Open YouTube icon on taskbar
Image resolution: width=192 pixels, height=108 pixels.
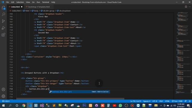point(115,105)
